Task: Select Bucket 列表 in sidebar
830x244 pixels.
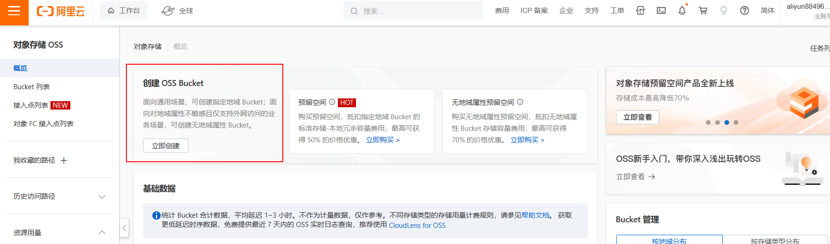Action: tap(31, 87)
